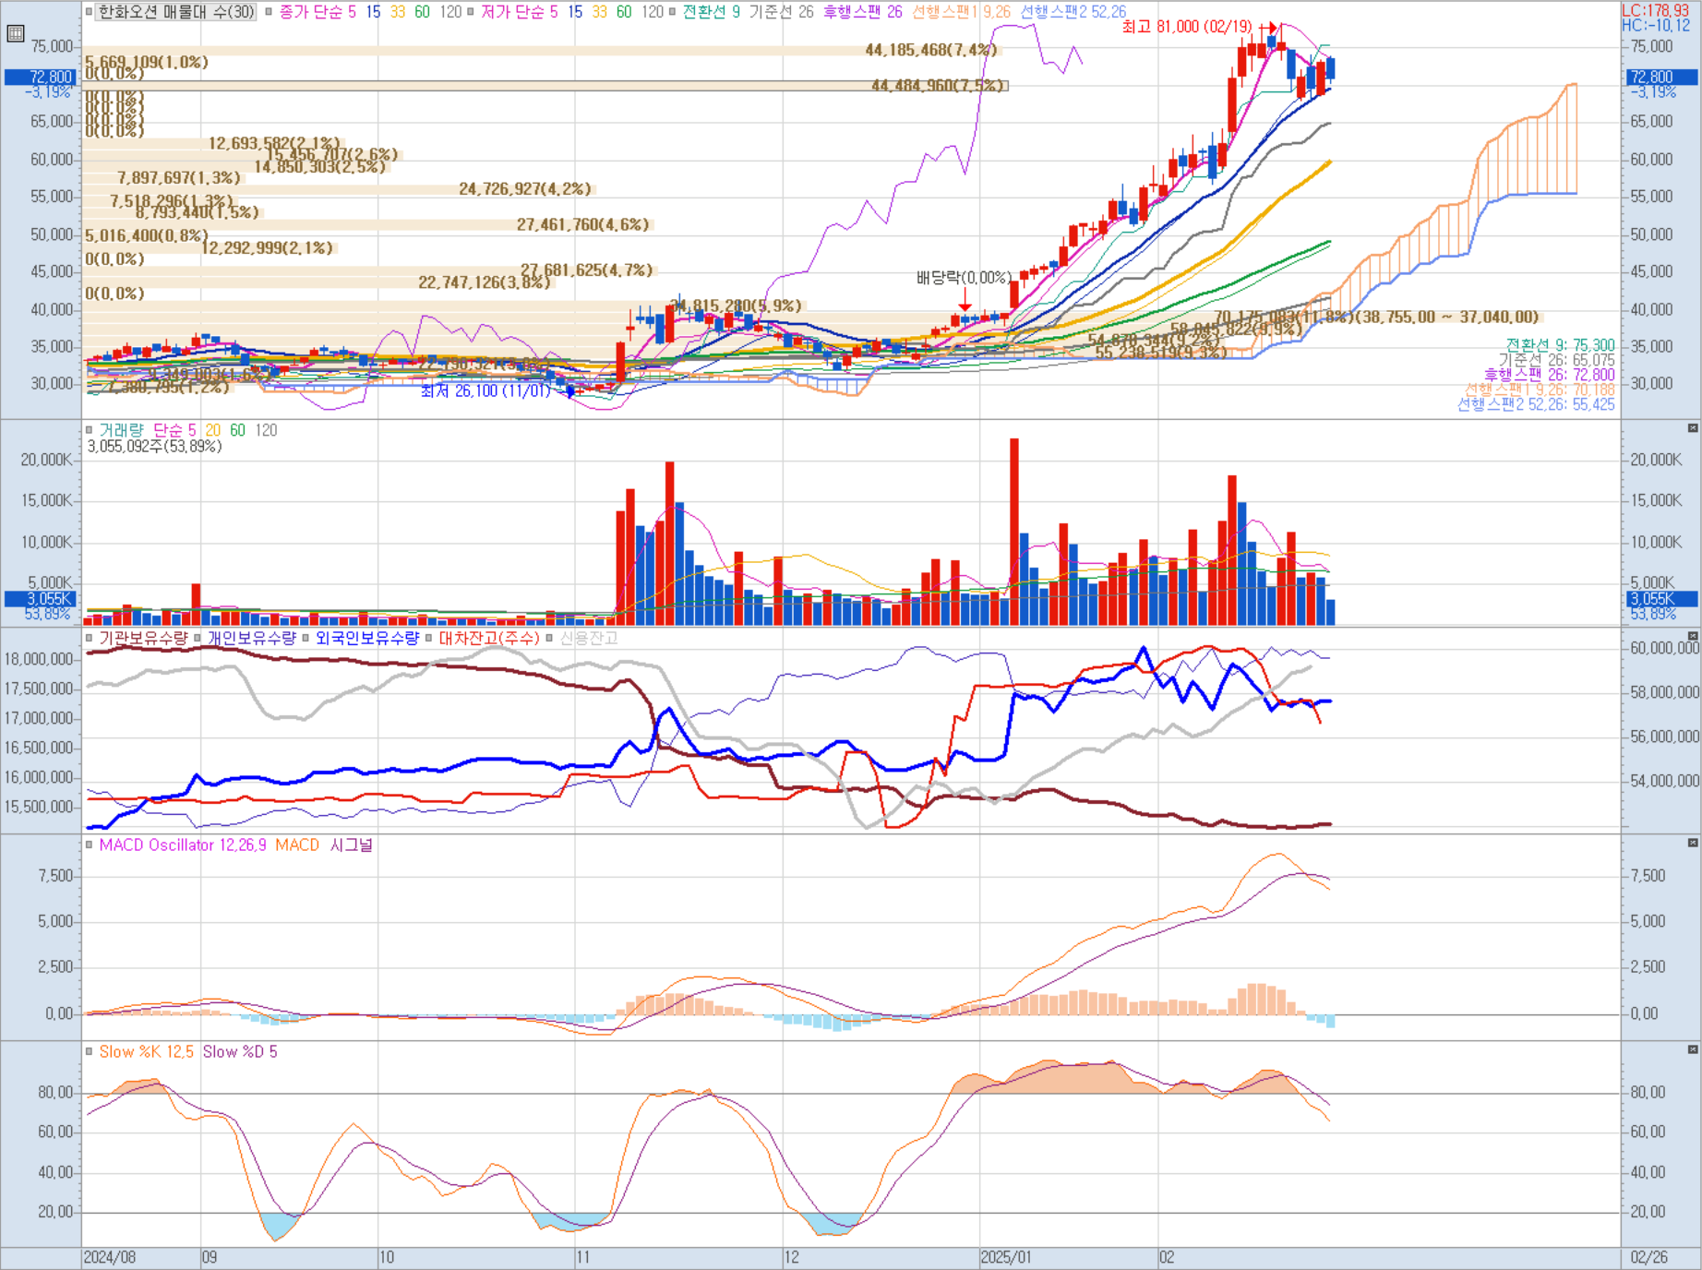Click the 02/26 date label at bottom right
1702x1270 pixels.
(1648, 1257)
